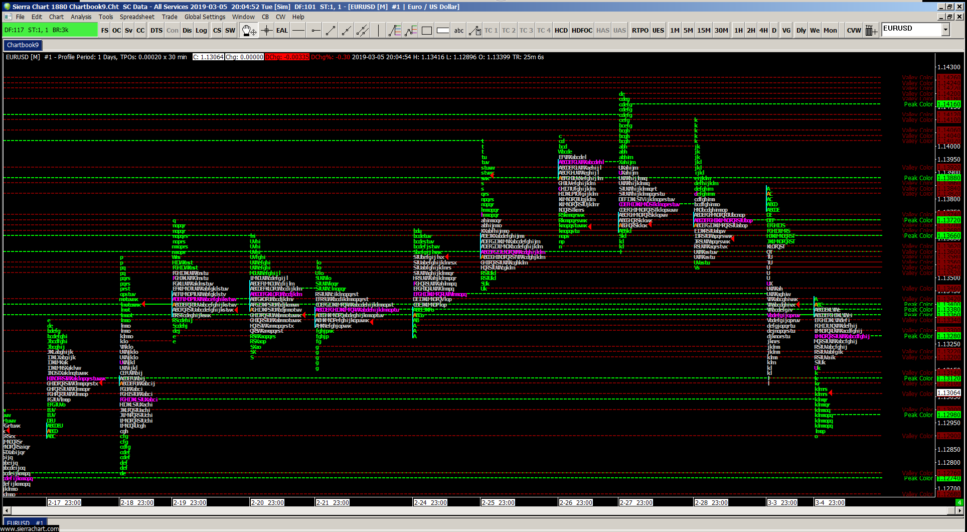Open the CB menu
Screen dimensions: 967x532
[265, 17]
